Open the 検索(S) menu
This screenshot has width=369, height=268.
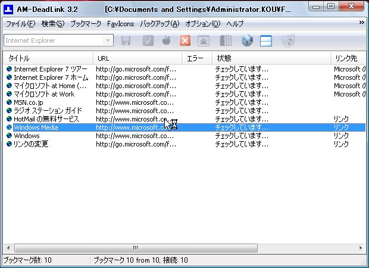[x=53, y=24]
